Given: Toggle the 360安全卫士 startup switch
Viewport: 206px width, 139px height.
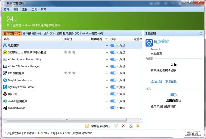Looking at the screenshot, I should [x=113, y=52].
